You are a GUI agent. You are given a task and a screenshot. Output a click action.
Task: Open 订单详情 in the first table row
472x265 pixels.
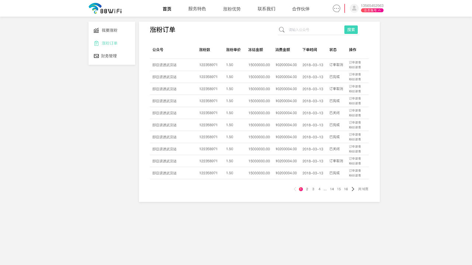tap(355, 62)
